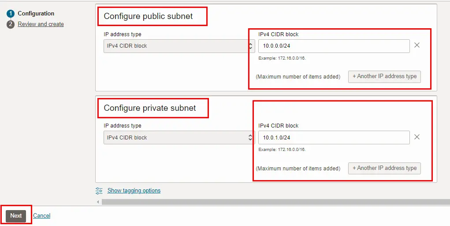Click the horizontal scrollbar track
The image size is (450, 226).
(x=273, y=202)
